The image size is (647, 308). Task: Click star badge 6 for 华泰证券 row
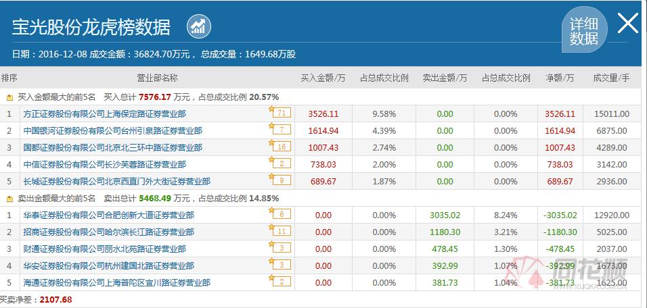point(280,213)
